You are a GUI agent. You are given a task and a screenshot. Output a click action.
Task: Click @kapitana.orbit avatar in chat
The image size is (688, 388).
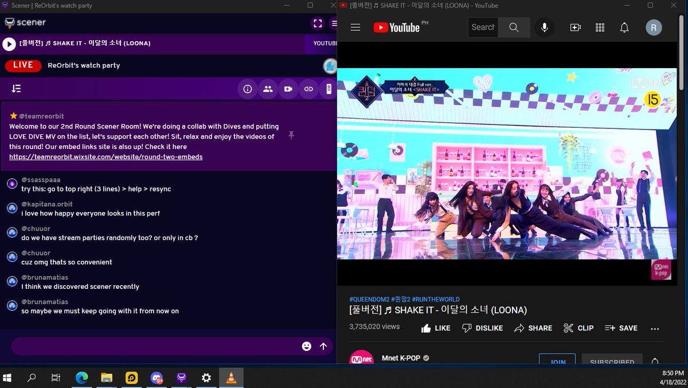click(11, 208)
